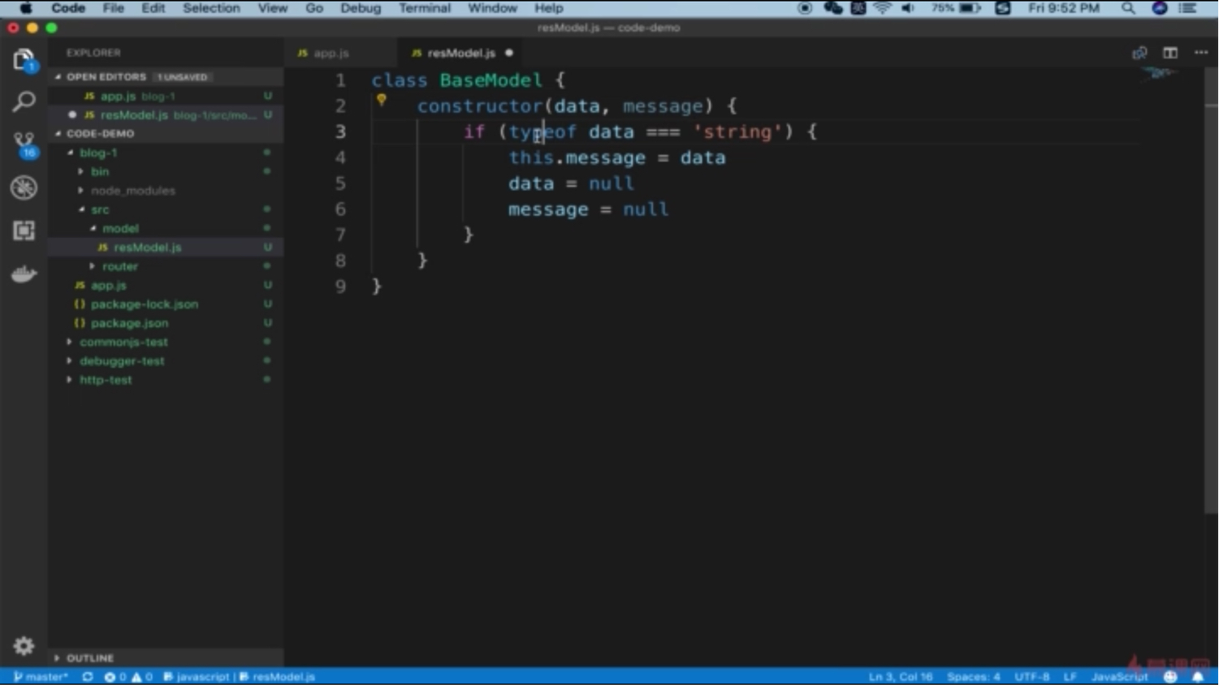This screenshot has height=685, width=1219.
Task: Click the lightbulb code action icon
Action: (381, 100)
